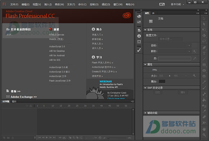Image resolution: width=209 pixels, height=141 pixels.
Task: Open the 目标 dropdown
Action: pyautogui.click(x=174, y=45)
